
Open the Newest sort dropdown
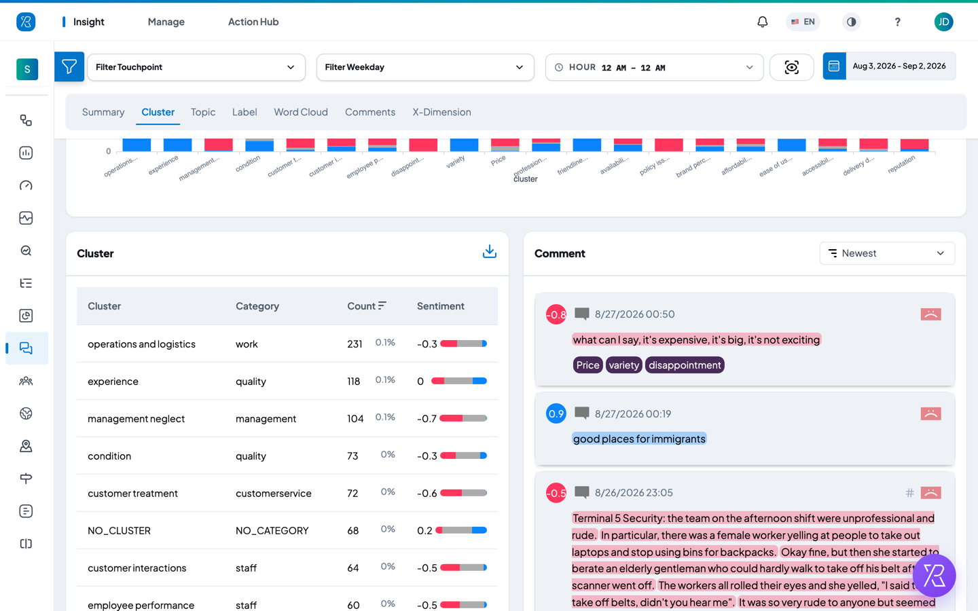pyautogui.click(x=887, y=253)
